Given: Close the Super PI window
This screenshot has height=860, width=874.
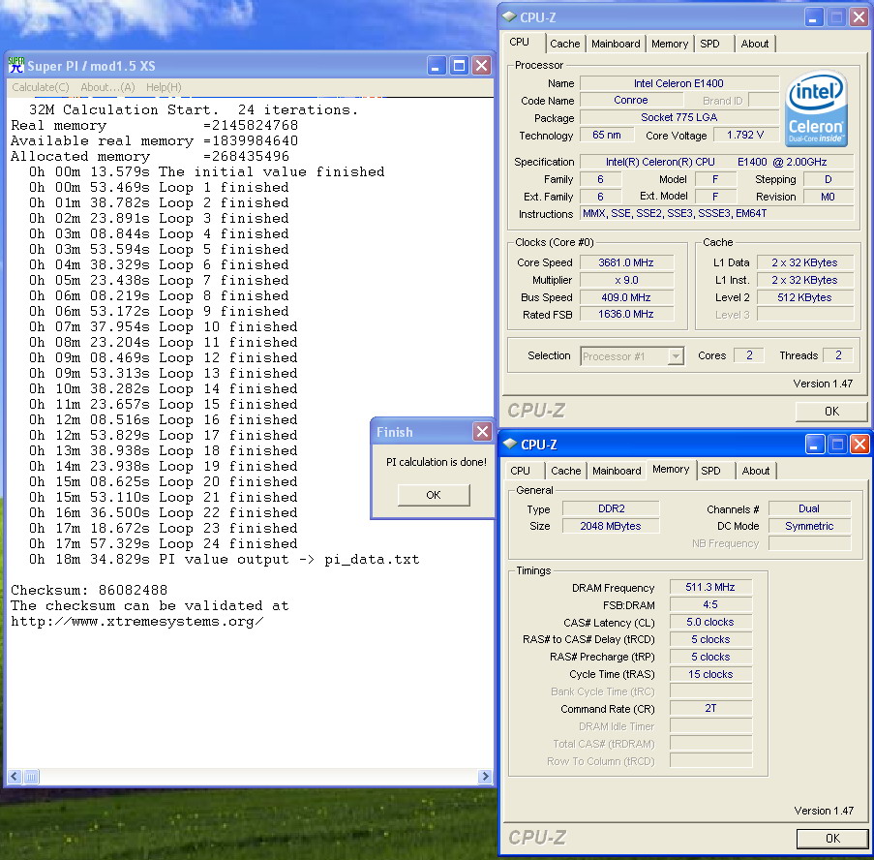Looking at the screenshot, I should [x=481, y=66].
